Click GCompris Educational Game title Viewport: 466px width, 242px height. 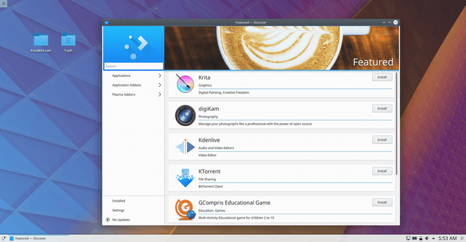[234, 203]
